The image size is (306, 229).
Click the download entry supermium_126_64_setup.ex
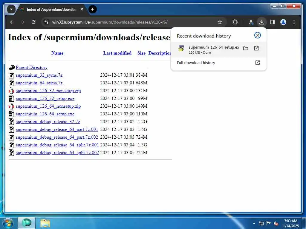click(218, 49)
